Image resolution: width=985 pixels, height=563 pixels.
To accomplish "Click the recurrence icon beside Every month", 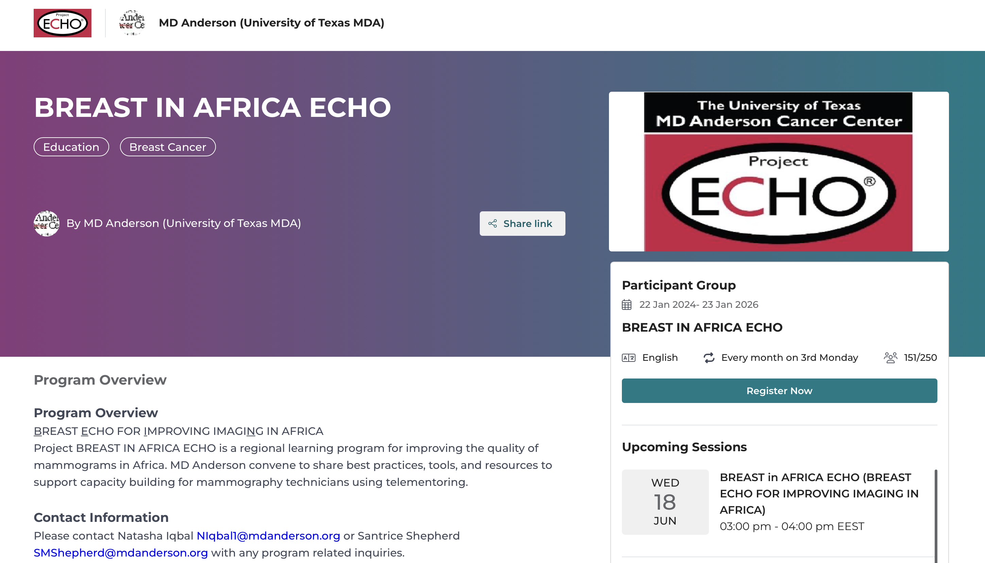I will tap(709, 358).
